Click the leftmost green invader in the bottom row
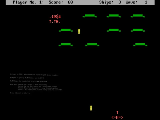160x120 pixels. point(66,45)
